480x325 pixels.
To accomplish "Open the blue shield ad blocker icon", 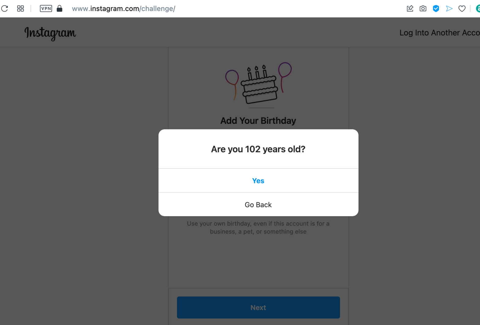I will (x=436, y=9).
